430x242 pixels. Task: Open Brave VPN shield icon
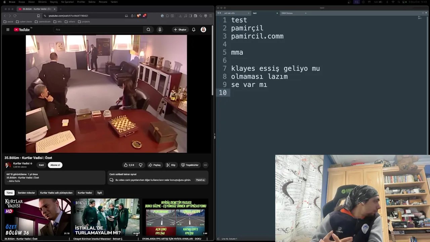(x=206, y=16)
